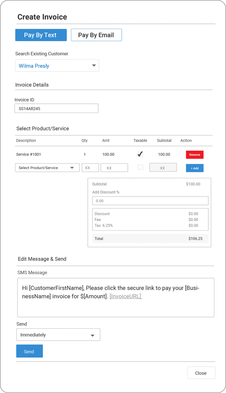Check the Taxable box for new item

pyautogui.click(x=140, y=167)
